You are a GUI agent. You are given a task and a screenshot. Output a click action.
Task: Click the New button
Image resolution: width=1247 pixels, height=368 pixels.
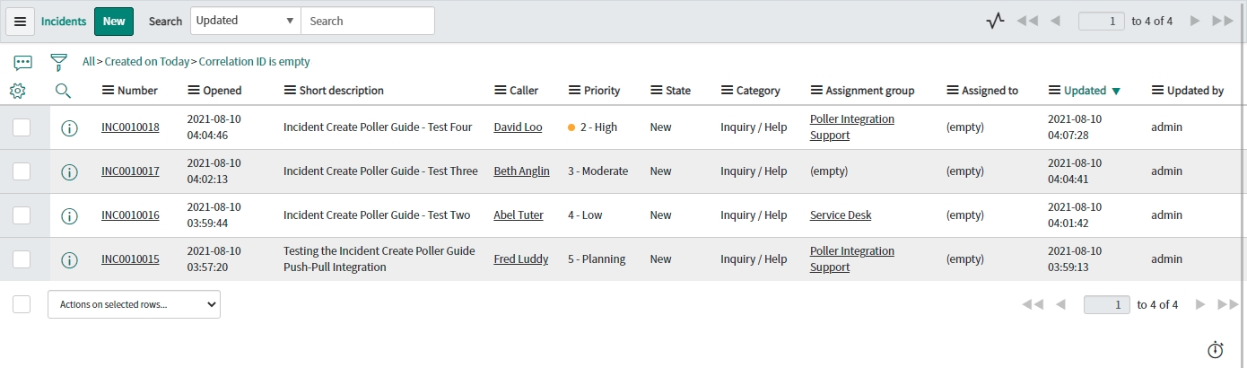114,22
